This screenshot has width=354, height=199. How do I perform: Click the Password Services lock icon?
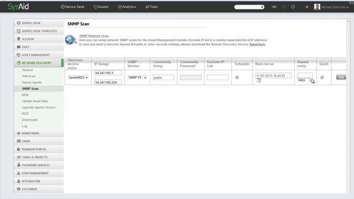pos(18,165)
